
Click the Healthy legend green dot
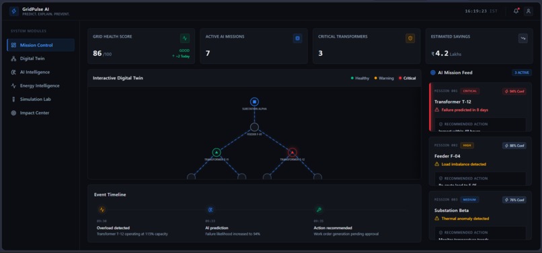tap(352, 78)
